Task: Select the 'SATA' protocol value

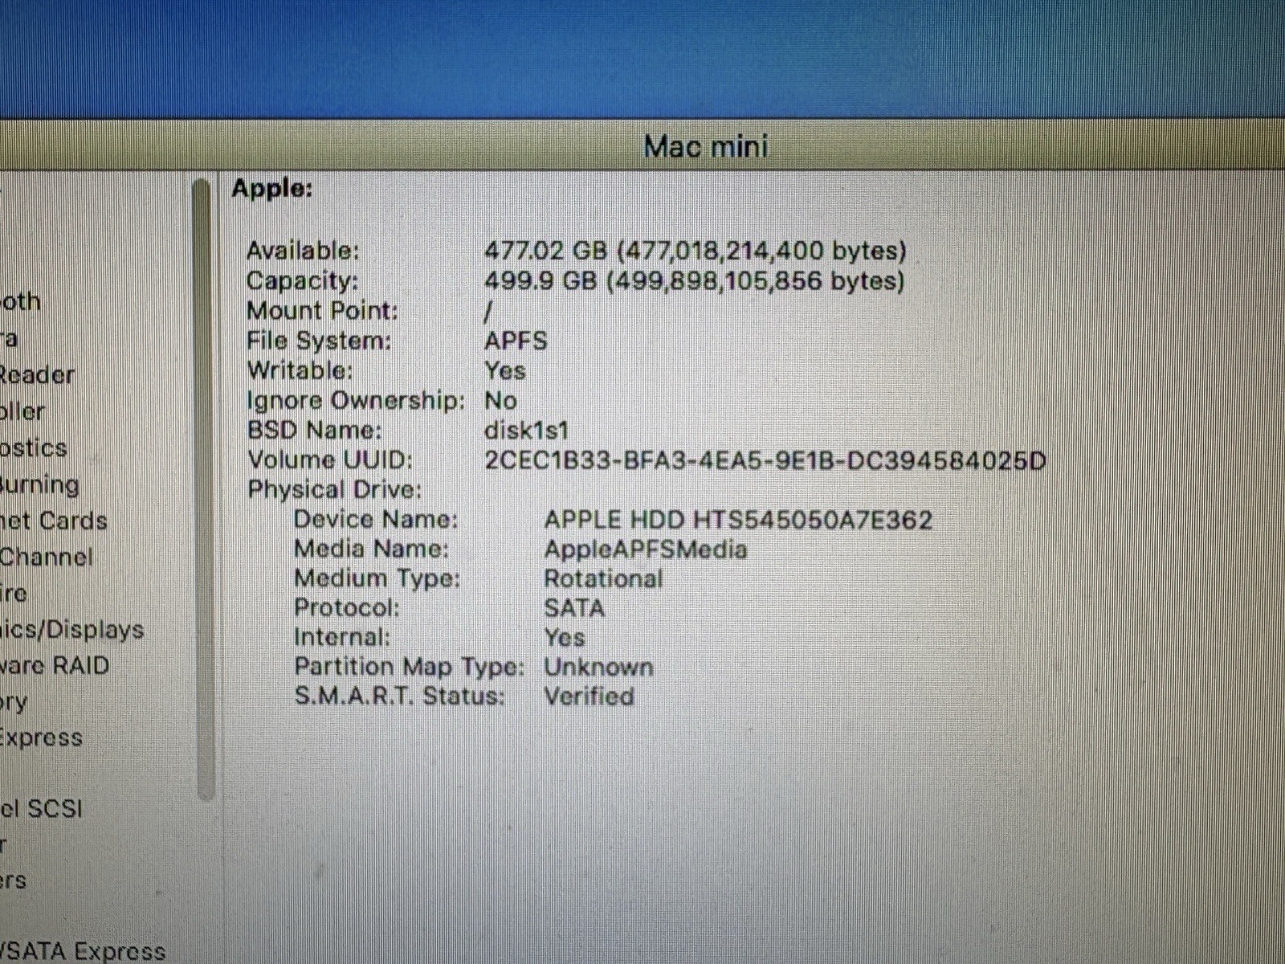Action: tap(574, 608)
